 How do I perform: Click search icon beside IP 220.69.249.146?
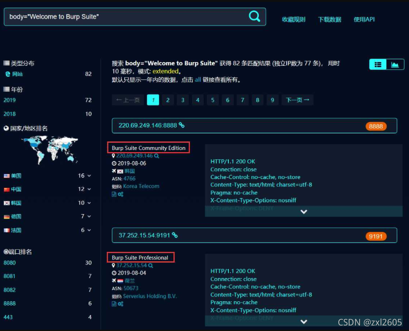pos(157,156)
